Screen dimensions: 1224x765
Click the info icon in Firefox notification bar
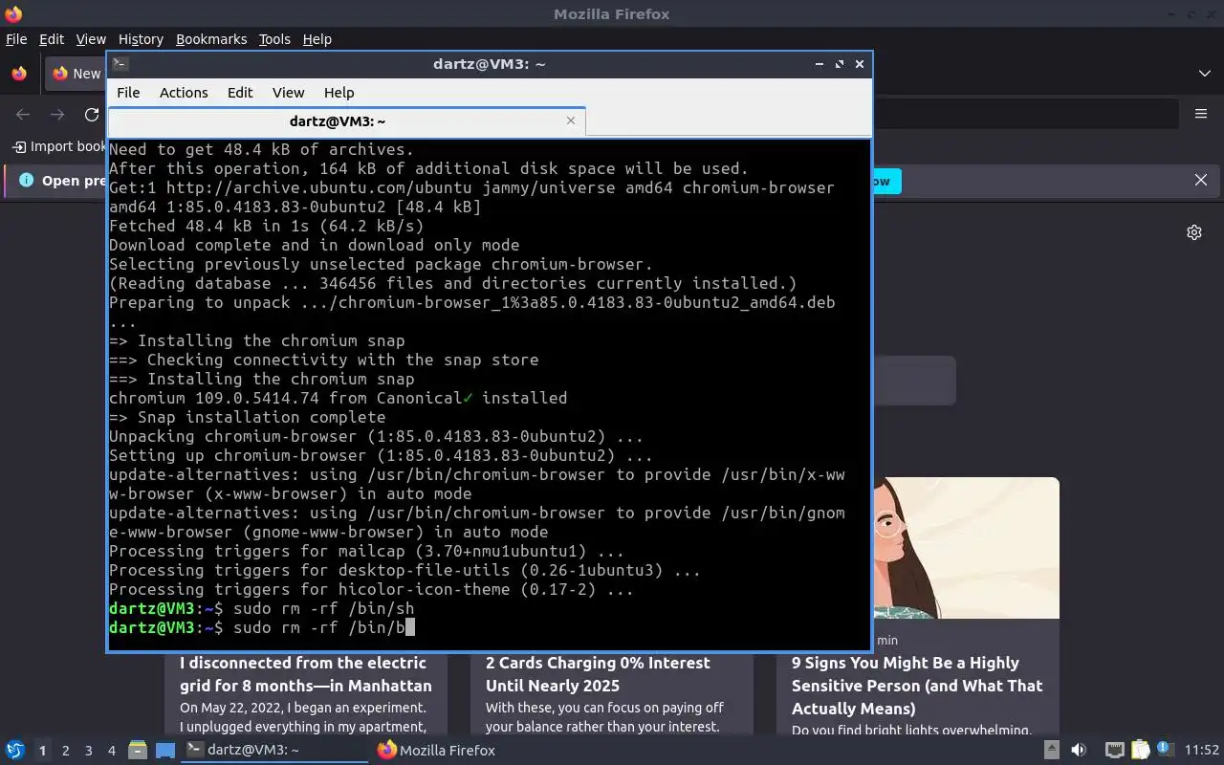pos(26,180)
